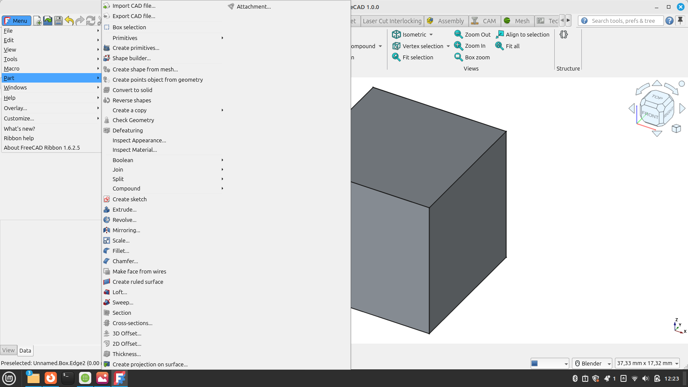
Task: Open What's new? entry
Action: pyautogui.click(x=19, y=129)
